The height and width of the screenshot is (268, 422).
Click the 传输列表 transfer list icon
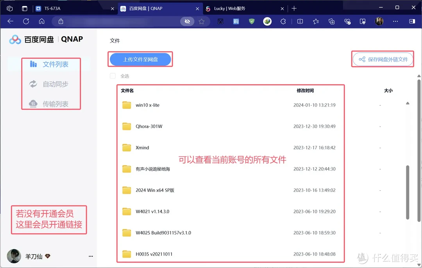point(33,103)
